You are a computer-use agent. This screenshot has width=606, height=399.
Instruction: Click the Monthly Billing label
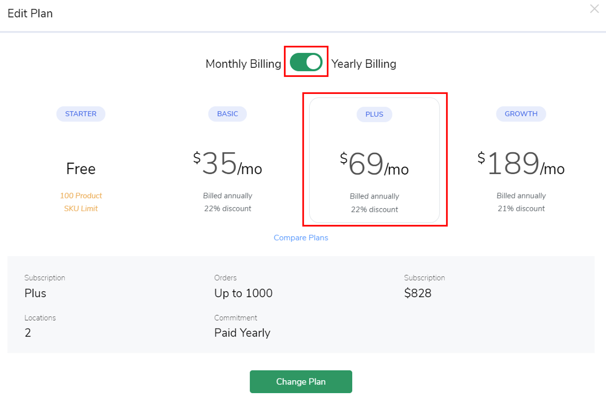click(x=243, y=64)
